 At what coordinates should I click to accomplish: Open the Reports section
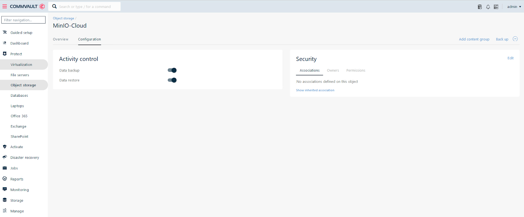click(17, 179)
